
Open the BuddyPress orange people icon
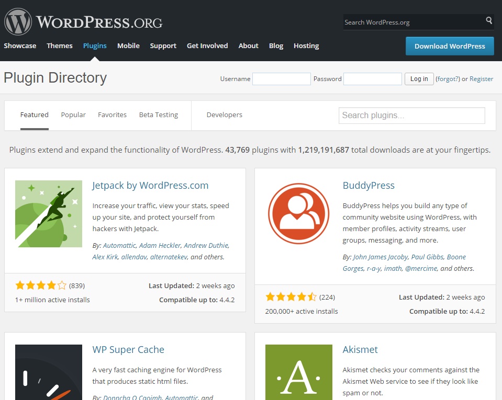coord(299,213)
